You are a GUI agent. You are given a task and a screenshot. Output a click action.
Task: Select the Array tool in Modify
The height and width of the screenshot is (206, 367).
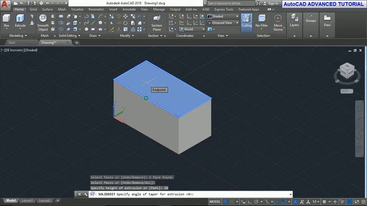(139, 29)
